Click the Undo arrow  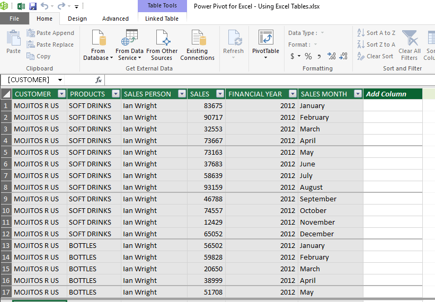[45, 6]
